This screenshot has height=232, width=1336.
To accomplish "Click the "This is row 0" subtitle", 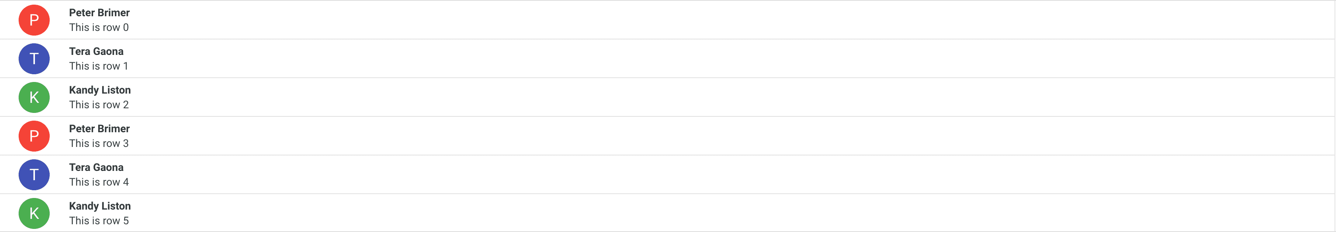I will (x=99, y=27).
